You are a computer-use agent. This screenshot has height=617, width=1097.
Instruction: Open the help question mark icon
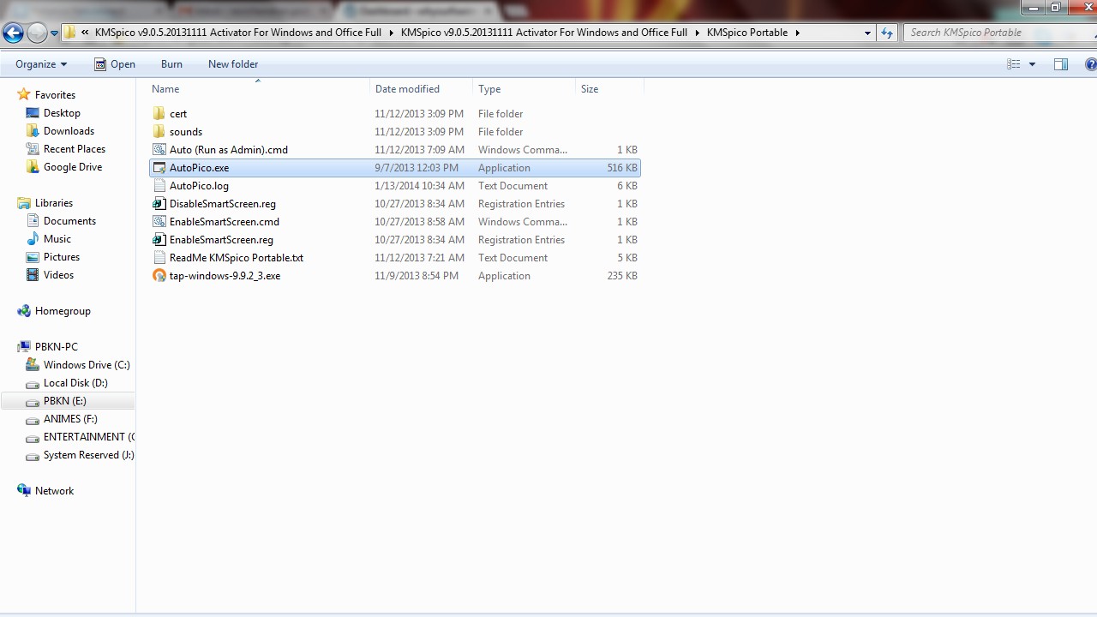(1090, 64)
